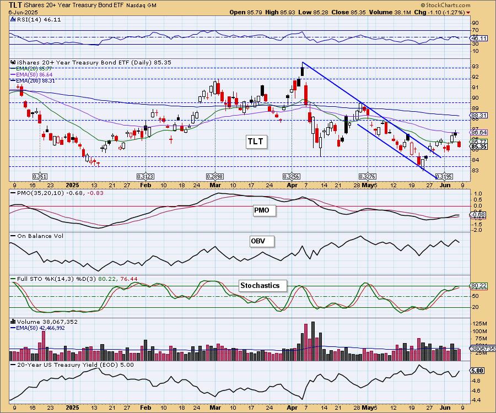Image resolution: width=496 pixels, height=413 pixels.
Task: Click the 85.35 last-price tag
Action: (x=479, y=146)
